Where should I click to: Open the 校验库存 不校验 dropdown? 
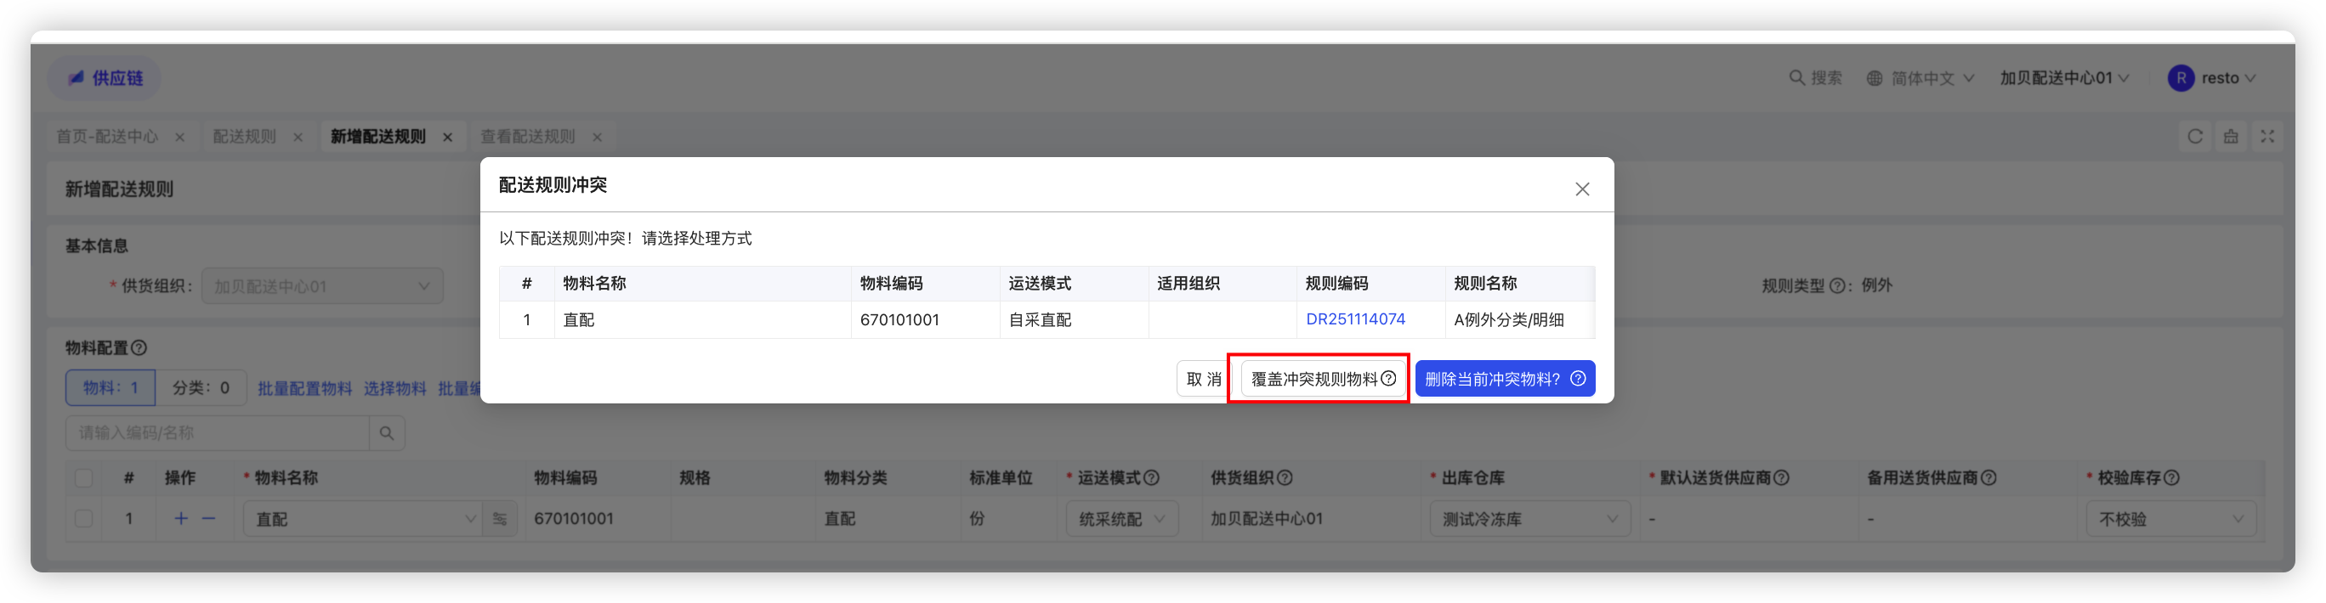coord(2170,519)
